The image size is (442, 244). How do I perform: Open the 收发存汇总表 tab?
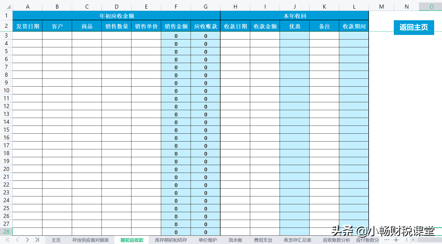point(297,240)
